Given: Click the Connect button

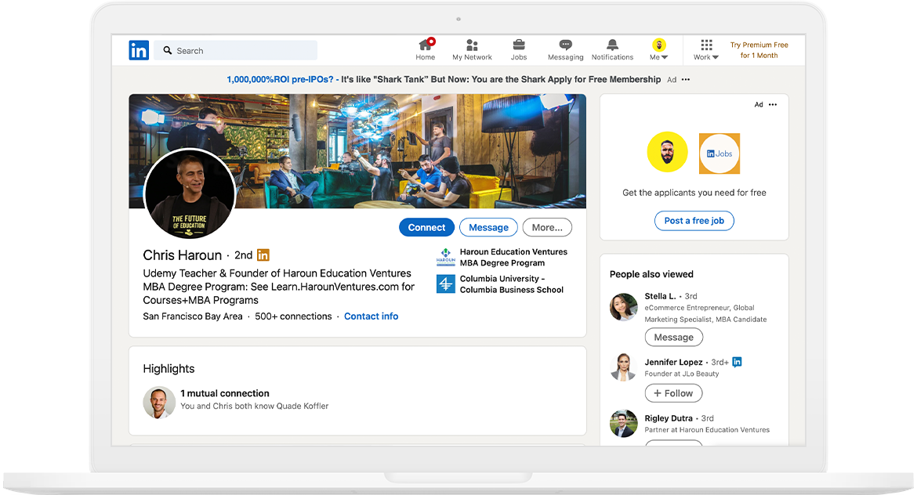Looking at the screenshot, I should [426, 227].
